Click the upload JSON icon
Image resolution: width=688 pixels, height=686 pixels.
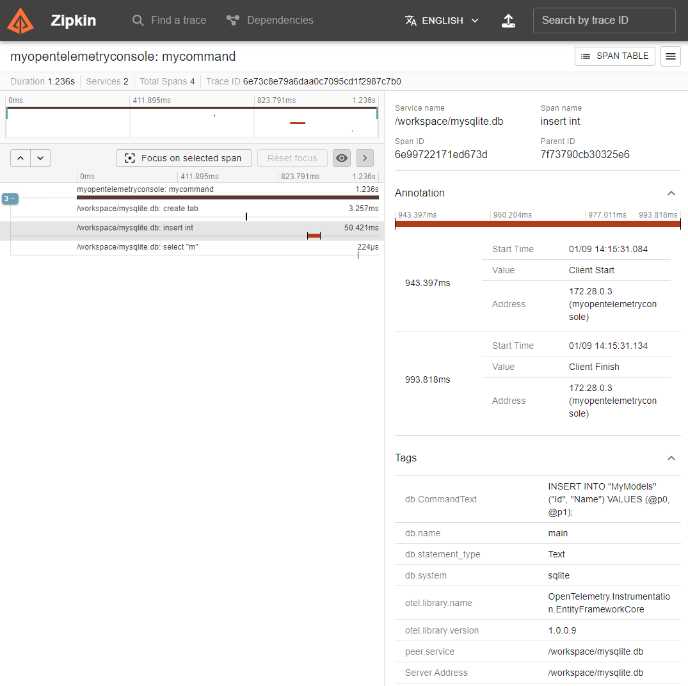point(508,20)
